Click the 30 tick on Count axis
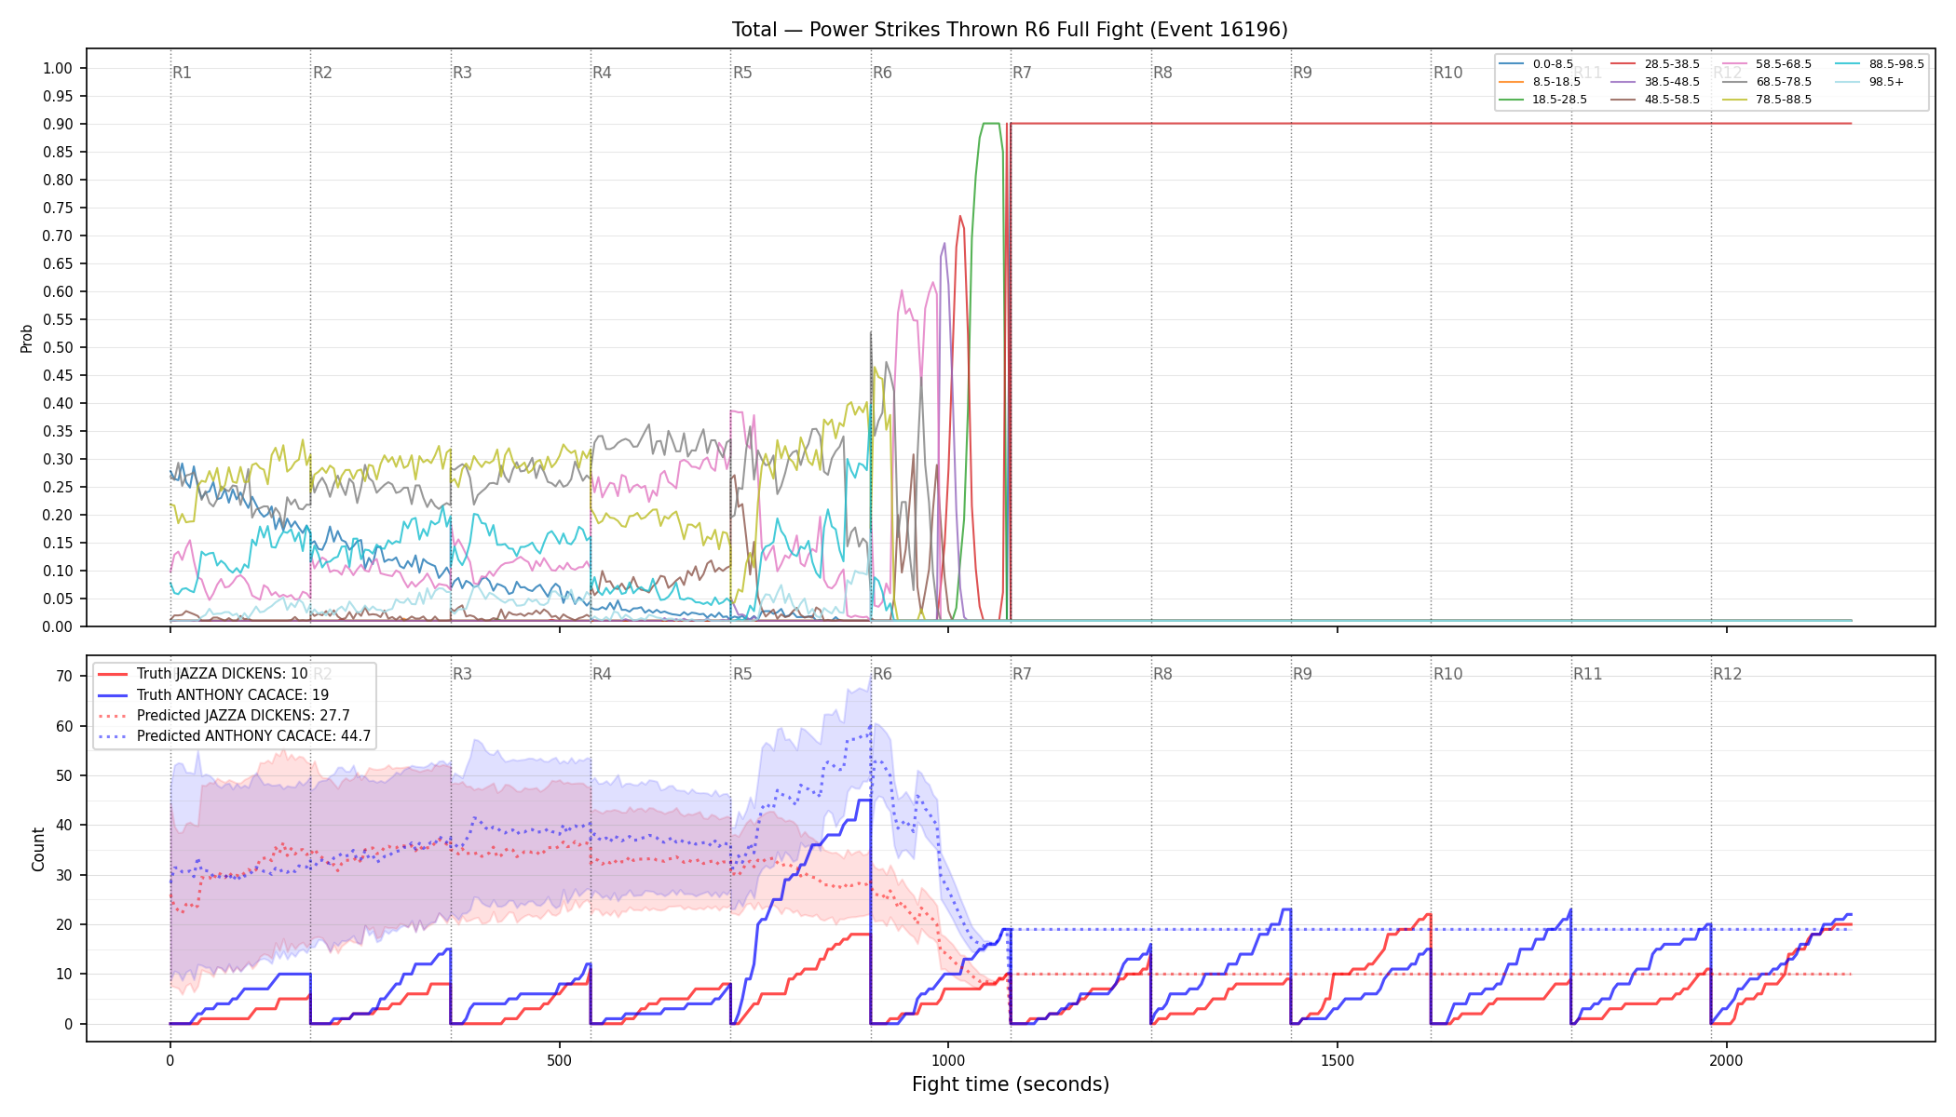This screenshot has width=1956, height=1117. click(64, 875)
